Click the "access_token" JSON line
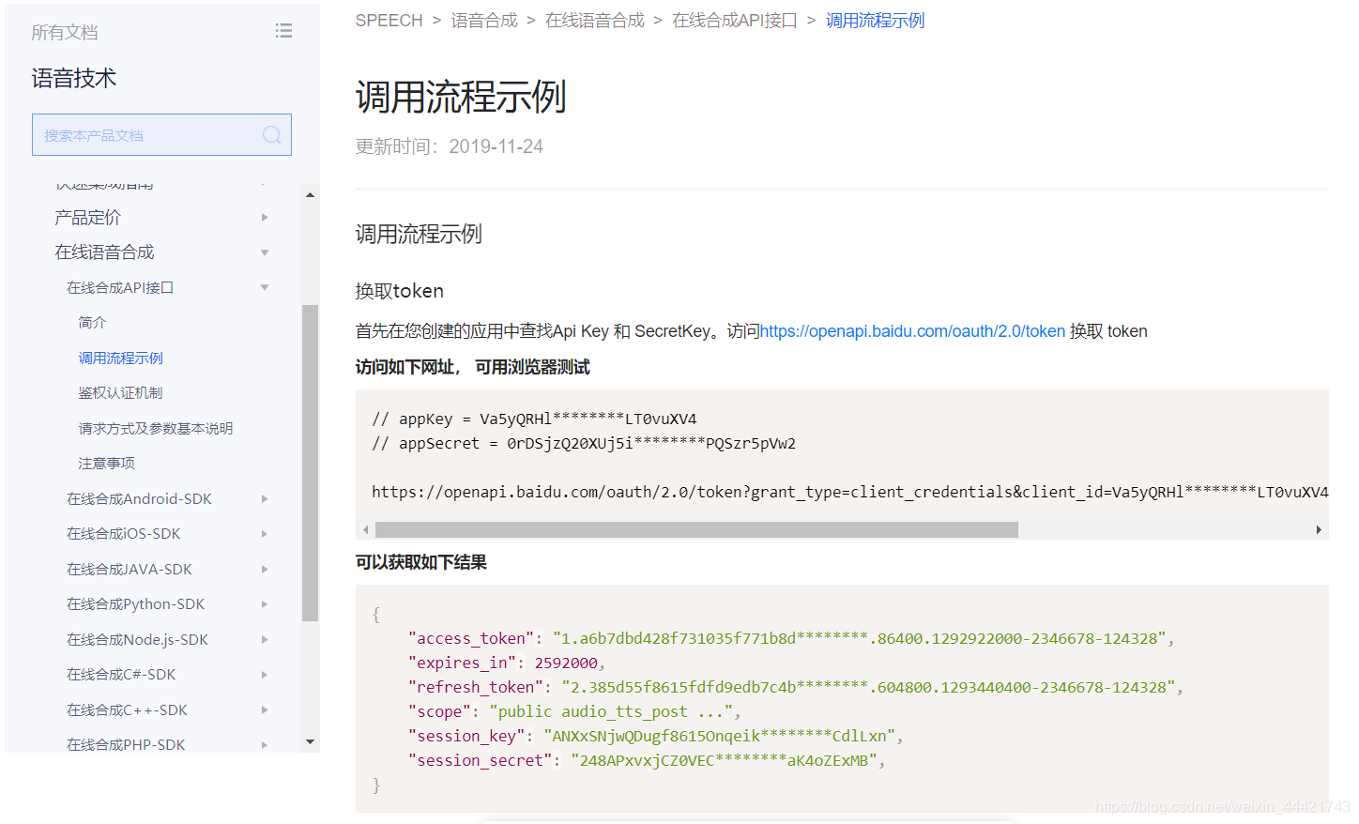The image size is (1359, 824). coord(790,639)
